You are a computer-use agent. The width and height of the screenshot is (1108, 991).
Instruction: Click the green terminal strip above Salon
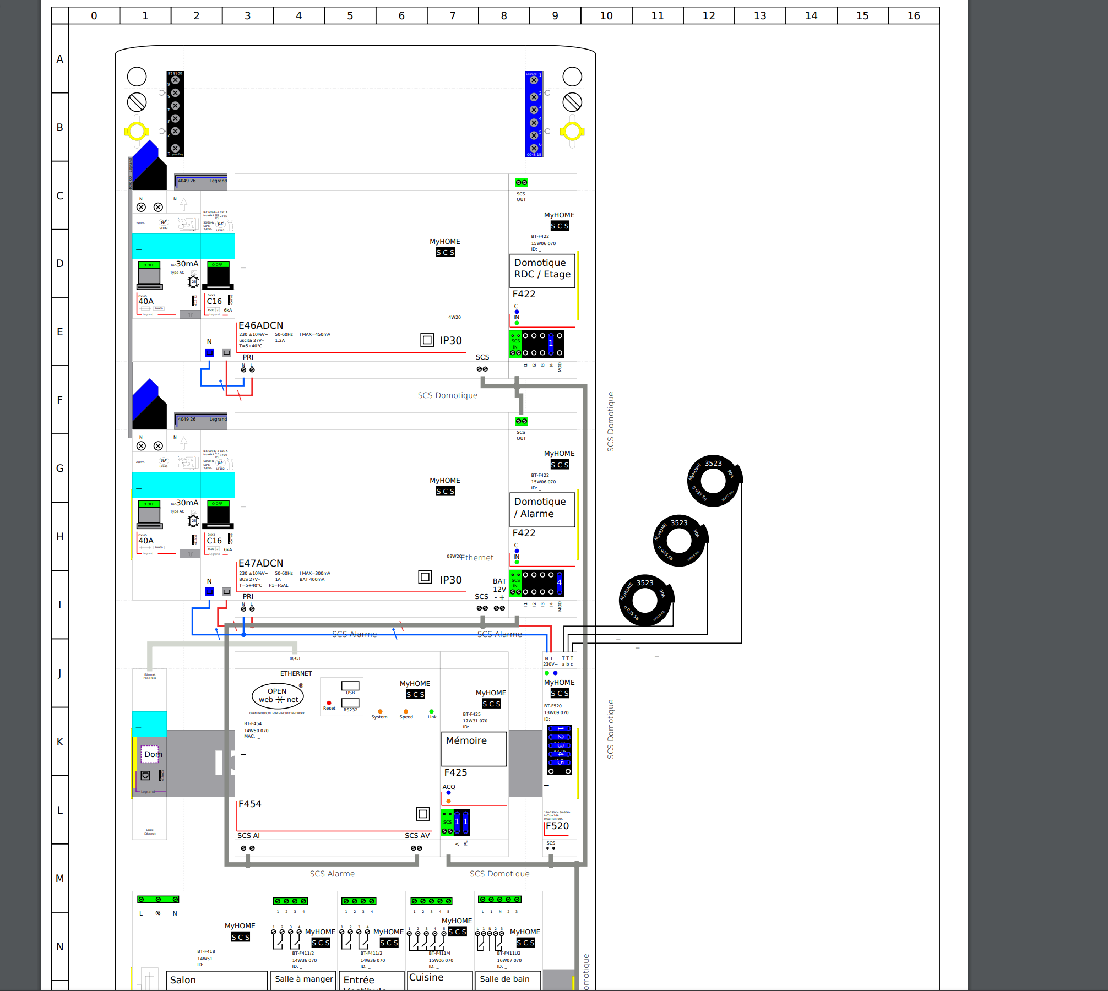tap(158, 899)
